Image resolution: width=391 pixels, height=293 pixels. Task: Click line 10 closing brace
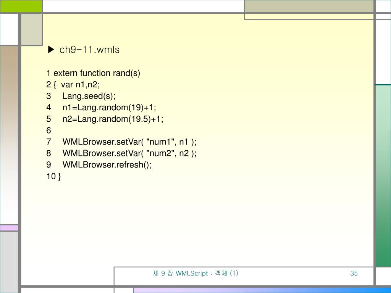(x=53, y=176)
